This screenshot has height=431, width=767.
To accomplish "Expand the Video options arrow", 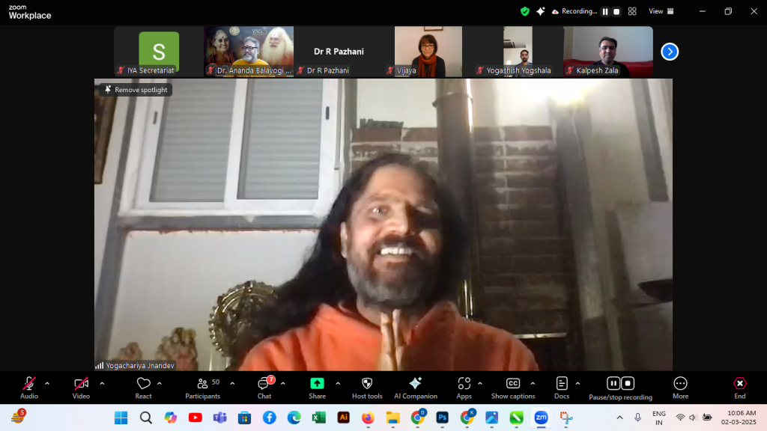I will tap(102, 383).
